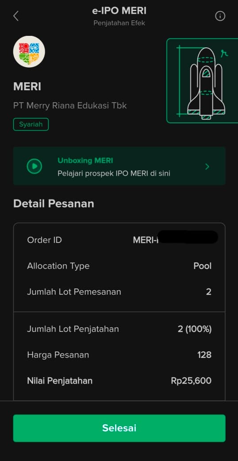Screen dimensions: 238x461
Task: Click the Rp25,600 Nilai Penjatahan value
Action: tap(191, 381)
